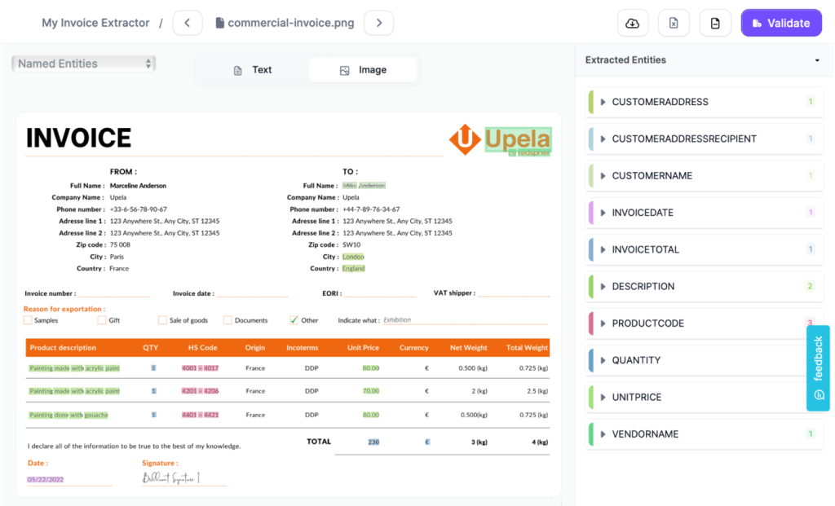Open the feedback side tab
Image resolution: width=835 pixels, height=506 pixels.
818,367
